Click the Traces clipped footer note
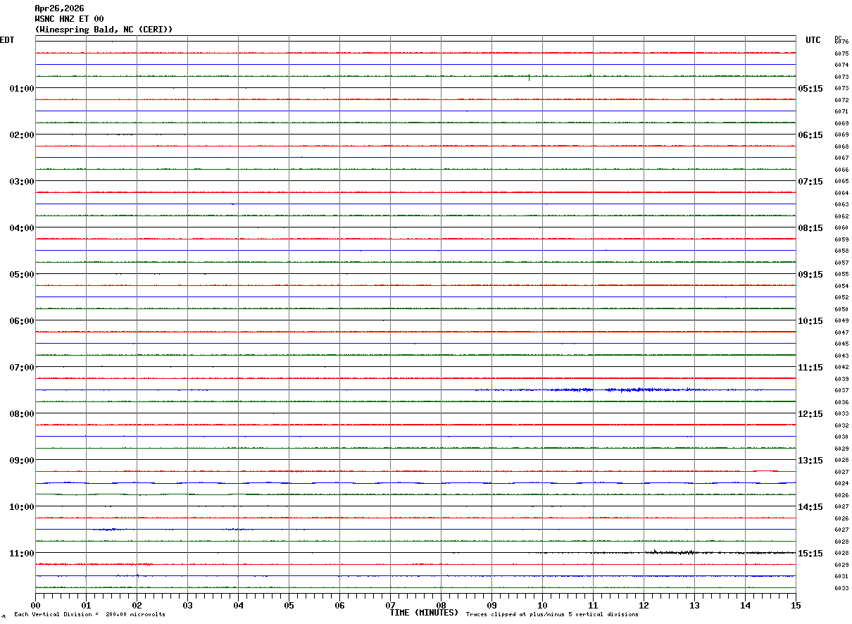Viewport: 852px width, 624px height. (x=552, y=615)
